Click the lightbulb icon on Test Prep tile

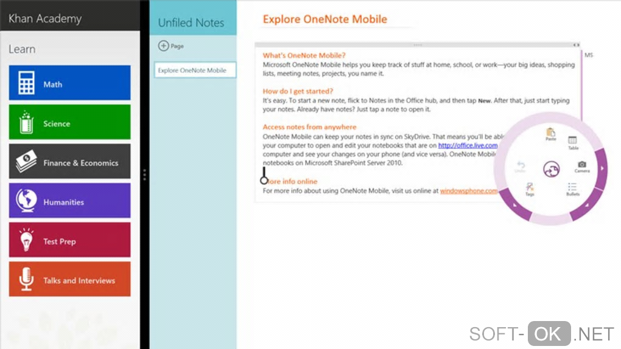point(26,240)
